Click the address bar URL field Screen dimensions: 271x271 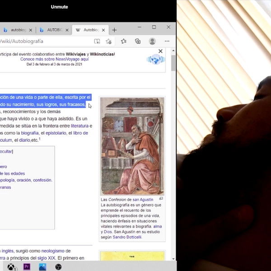pyautogui.click(x=45, y=41)
